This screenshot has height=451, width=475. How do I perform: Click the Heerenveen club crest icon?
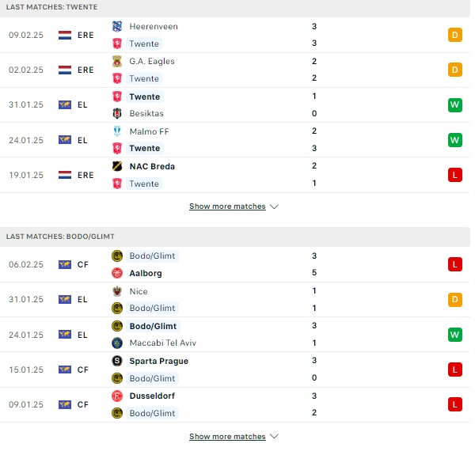(117, 26)
